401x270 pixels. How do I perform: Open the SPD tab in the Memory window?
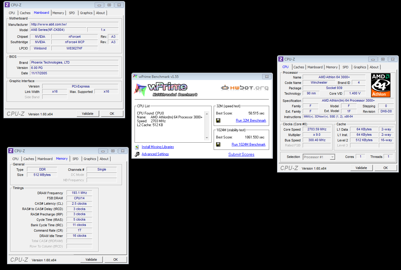coord(76,159)
